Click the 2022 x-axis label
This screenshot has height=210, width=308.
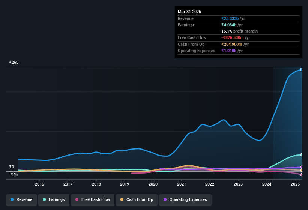(210, 184)
